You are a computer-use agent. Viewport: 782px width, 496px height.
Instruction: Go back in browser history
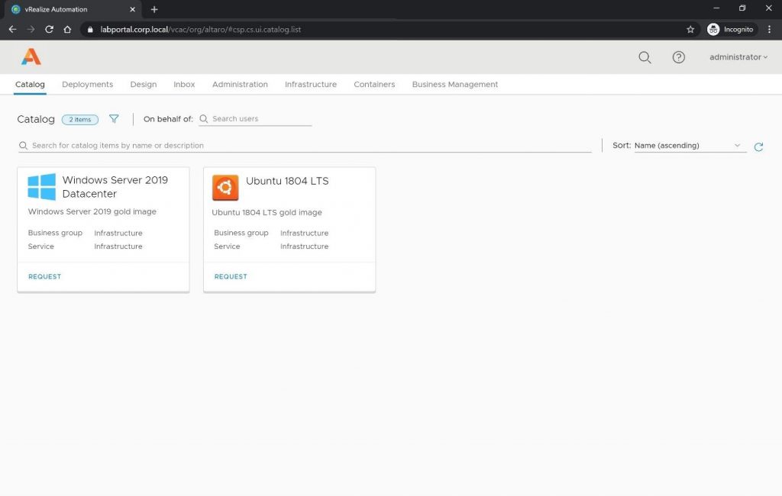(12, 30)
